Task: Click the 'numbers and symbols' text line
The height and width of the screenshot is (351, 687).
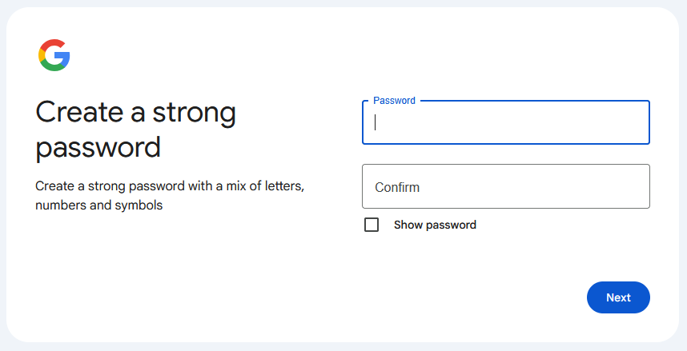Action: click(x=99, y=205)
